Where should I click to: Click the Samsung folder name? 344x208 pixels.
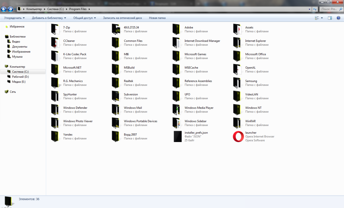point(251,81)
